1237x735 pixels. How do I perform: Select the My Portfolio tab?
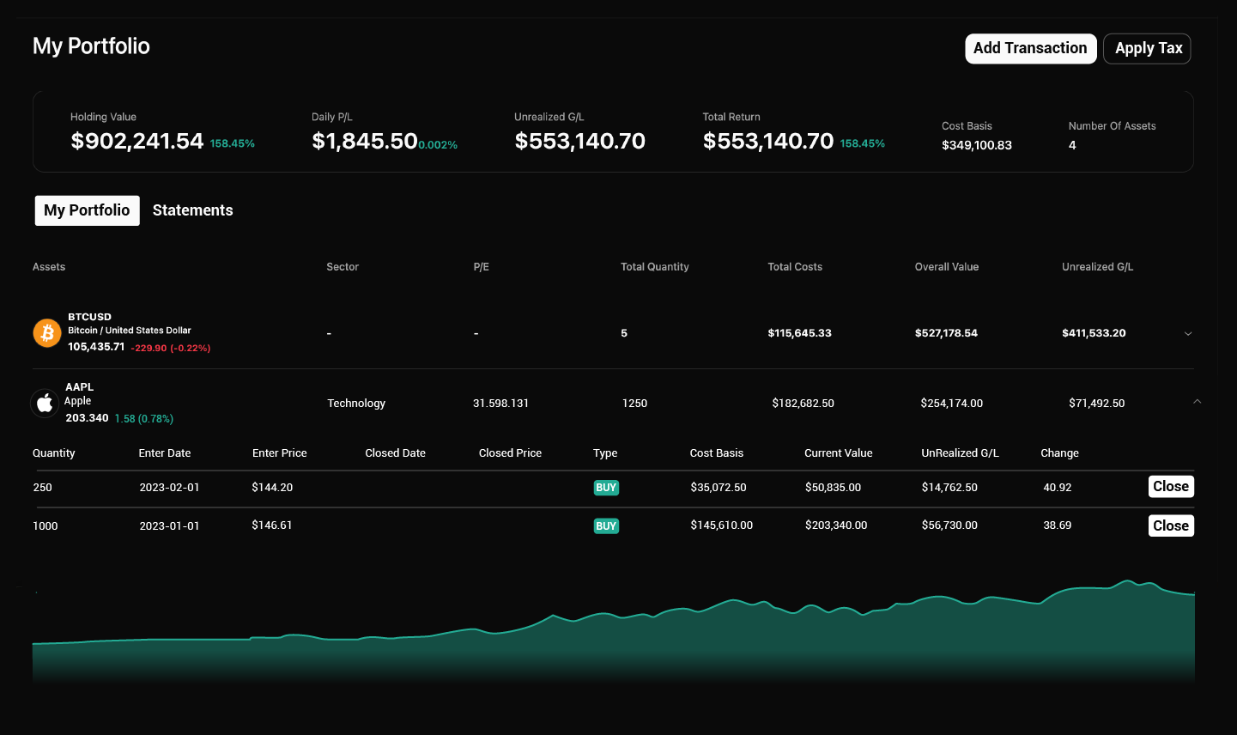point(87,210)
